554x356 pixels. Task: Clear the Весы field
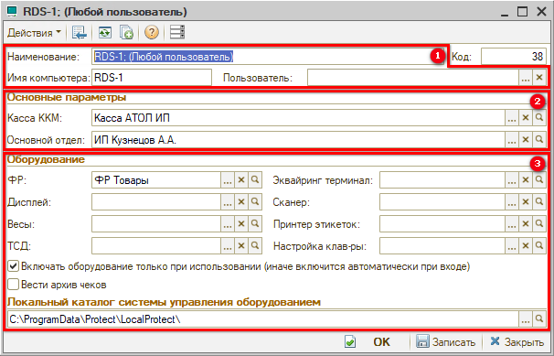pyautogui.click(x=241, y=224)
